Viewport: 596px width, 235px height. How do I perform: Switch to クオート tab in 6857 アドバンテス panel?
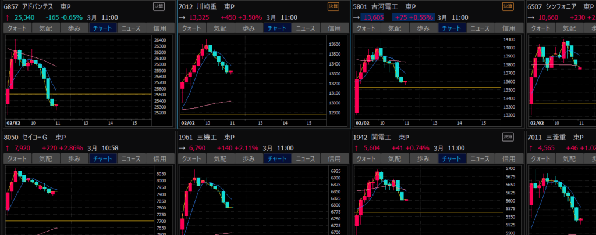(x=17, y=28)
